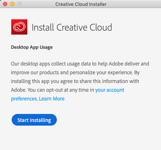Click the word "Creative" in the large heading
This screenshot has width=161, height=150.
pyautogui.click(x=72, y=27)
